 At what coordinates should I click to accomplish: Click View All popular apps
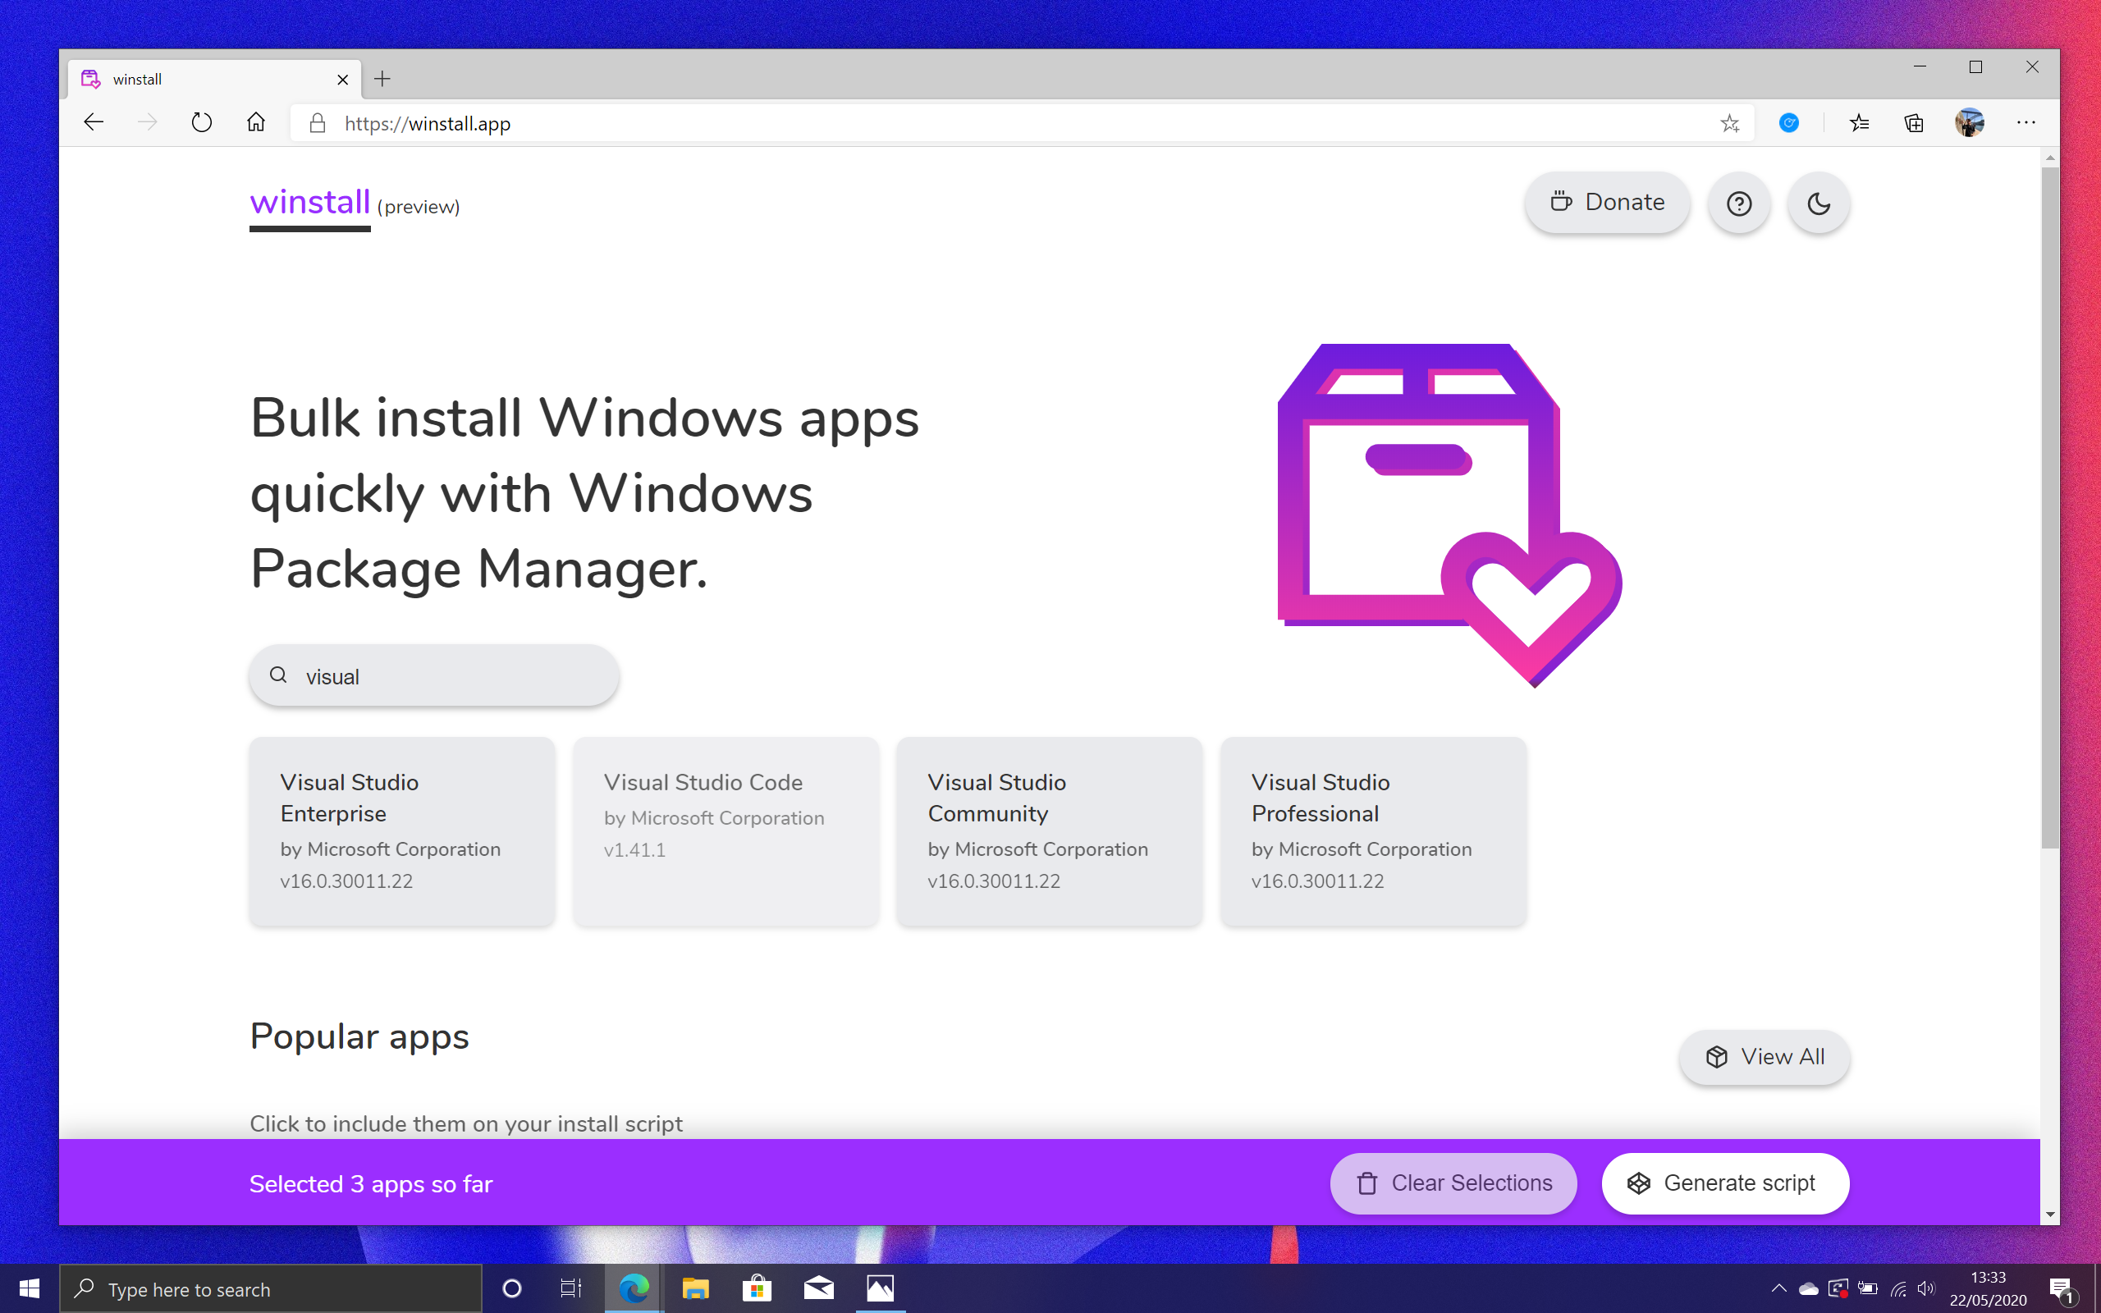coord(1765,1057)
